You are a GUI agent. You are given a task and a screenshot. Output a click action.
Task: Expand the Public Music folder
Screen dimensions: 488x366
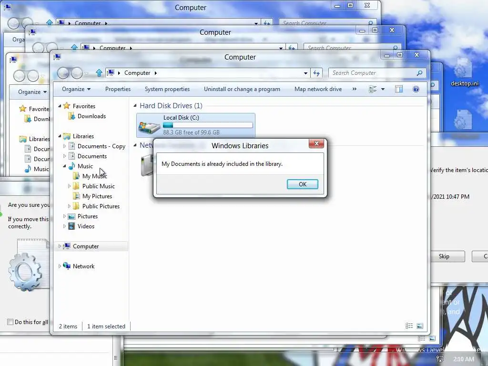click(69, 186)
